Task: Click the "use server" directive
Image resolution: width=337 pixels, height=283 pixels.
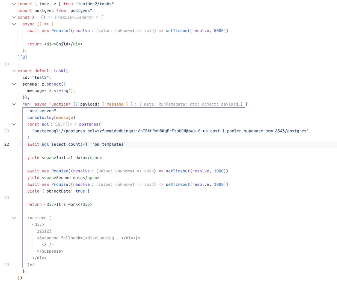Action: coord(42,111)
